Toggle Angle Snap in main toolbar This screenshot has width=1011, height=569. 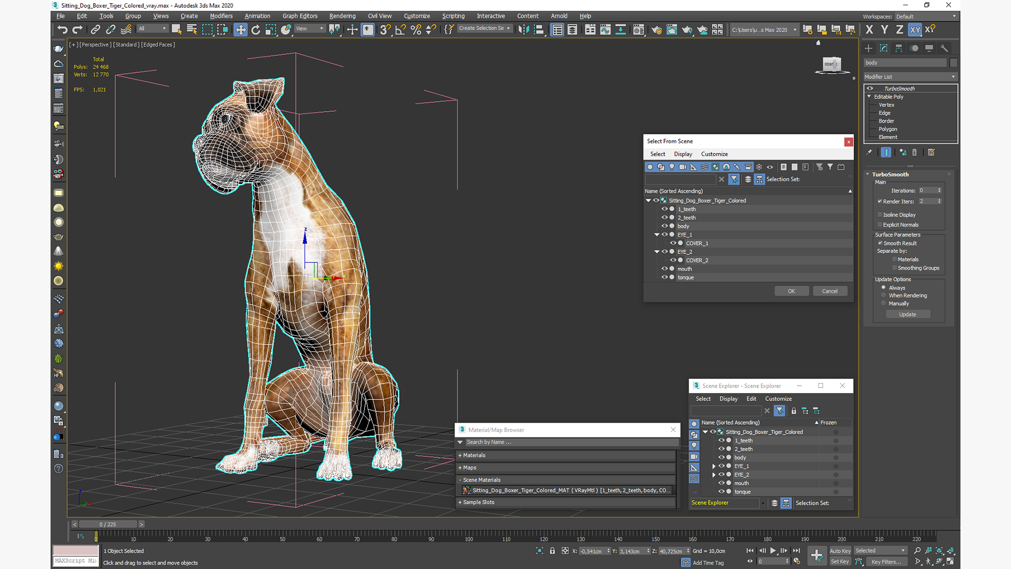pos(400,30)
